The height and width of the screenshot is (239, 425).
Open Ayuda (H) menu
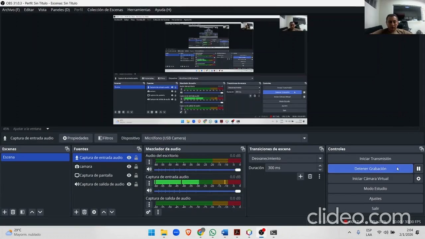[163, 10]
